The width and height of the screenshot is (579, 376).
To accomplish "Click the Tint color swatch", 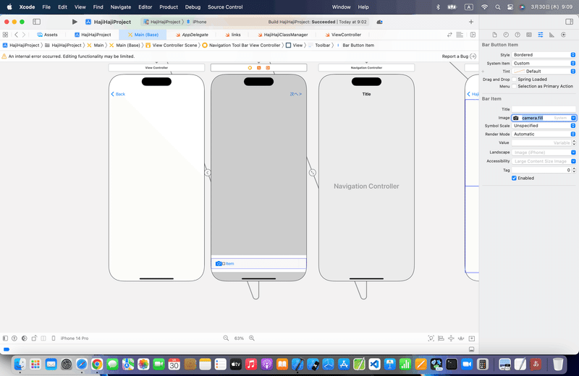I will coord(519,71).
